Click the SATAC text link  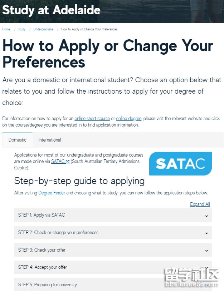coord(58,162)
